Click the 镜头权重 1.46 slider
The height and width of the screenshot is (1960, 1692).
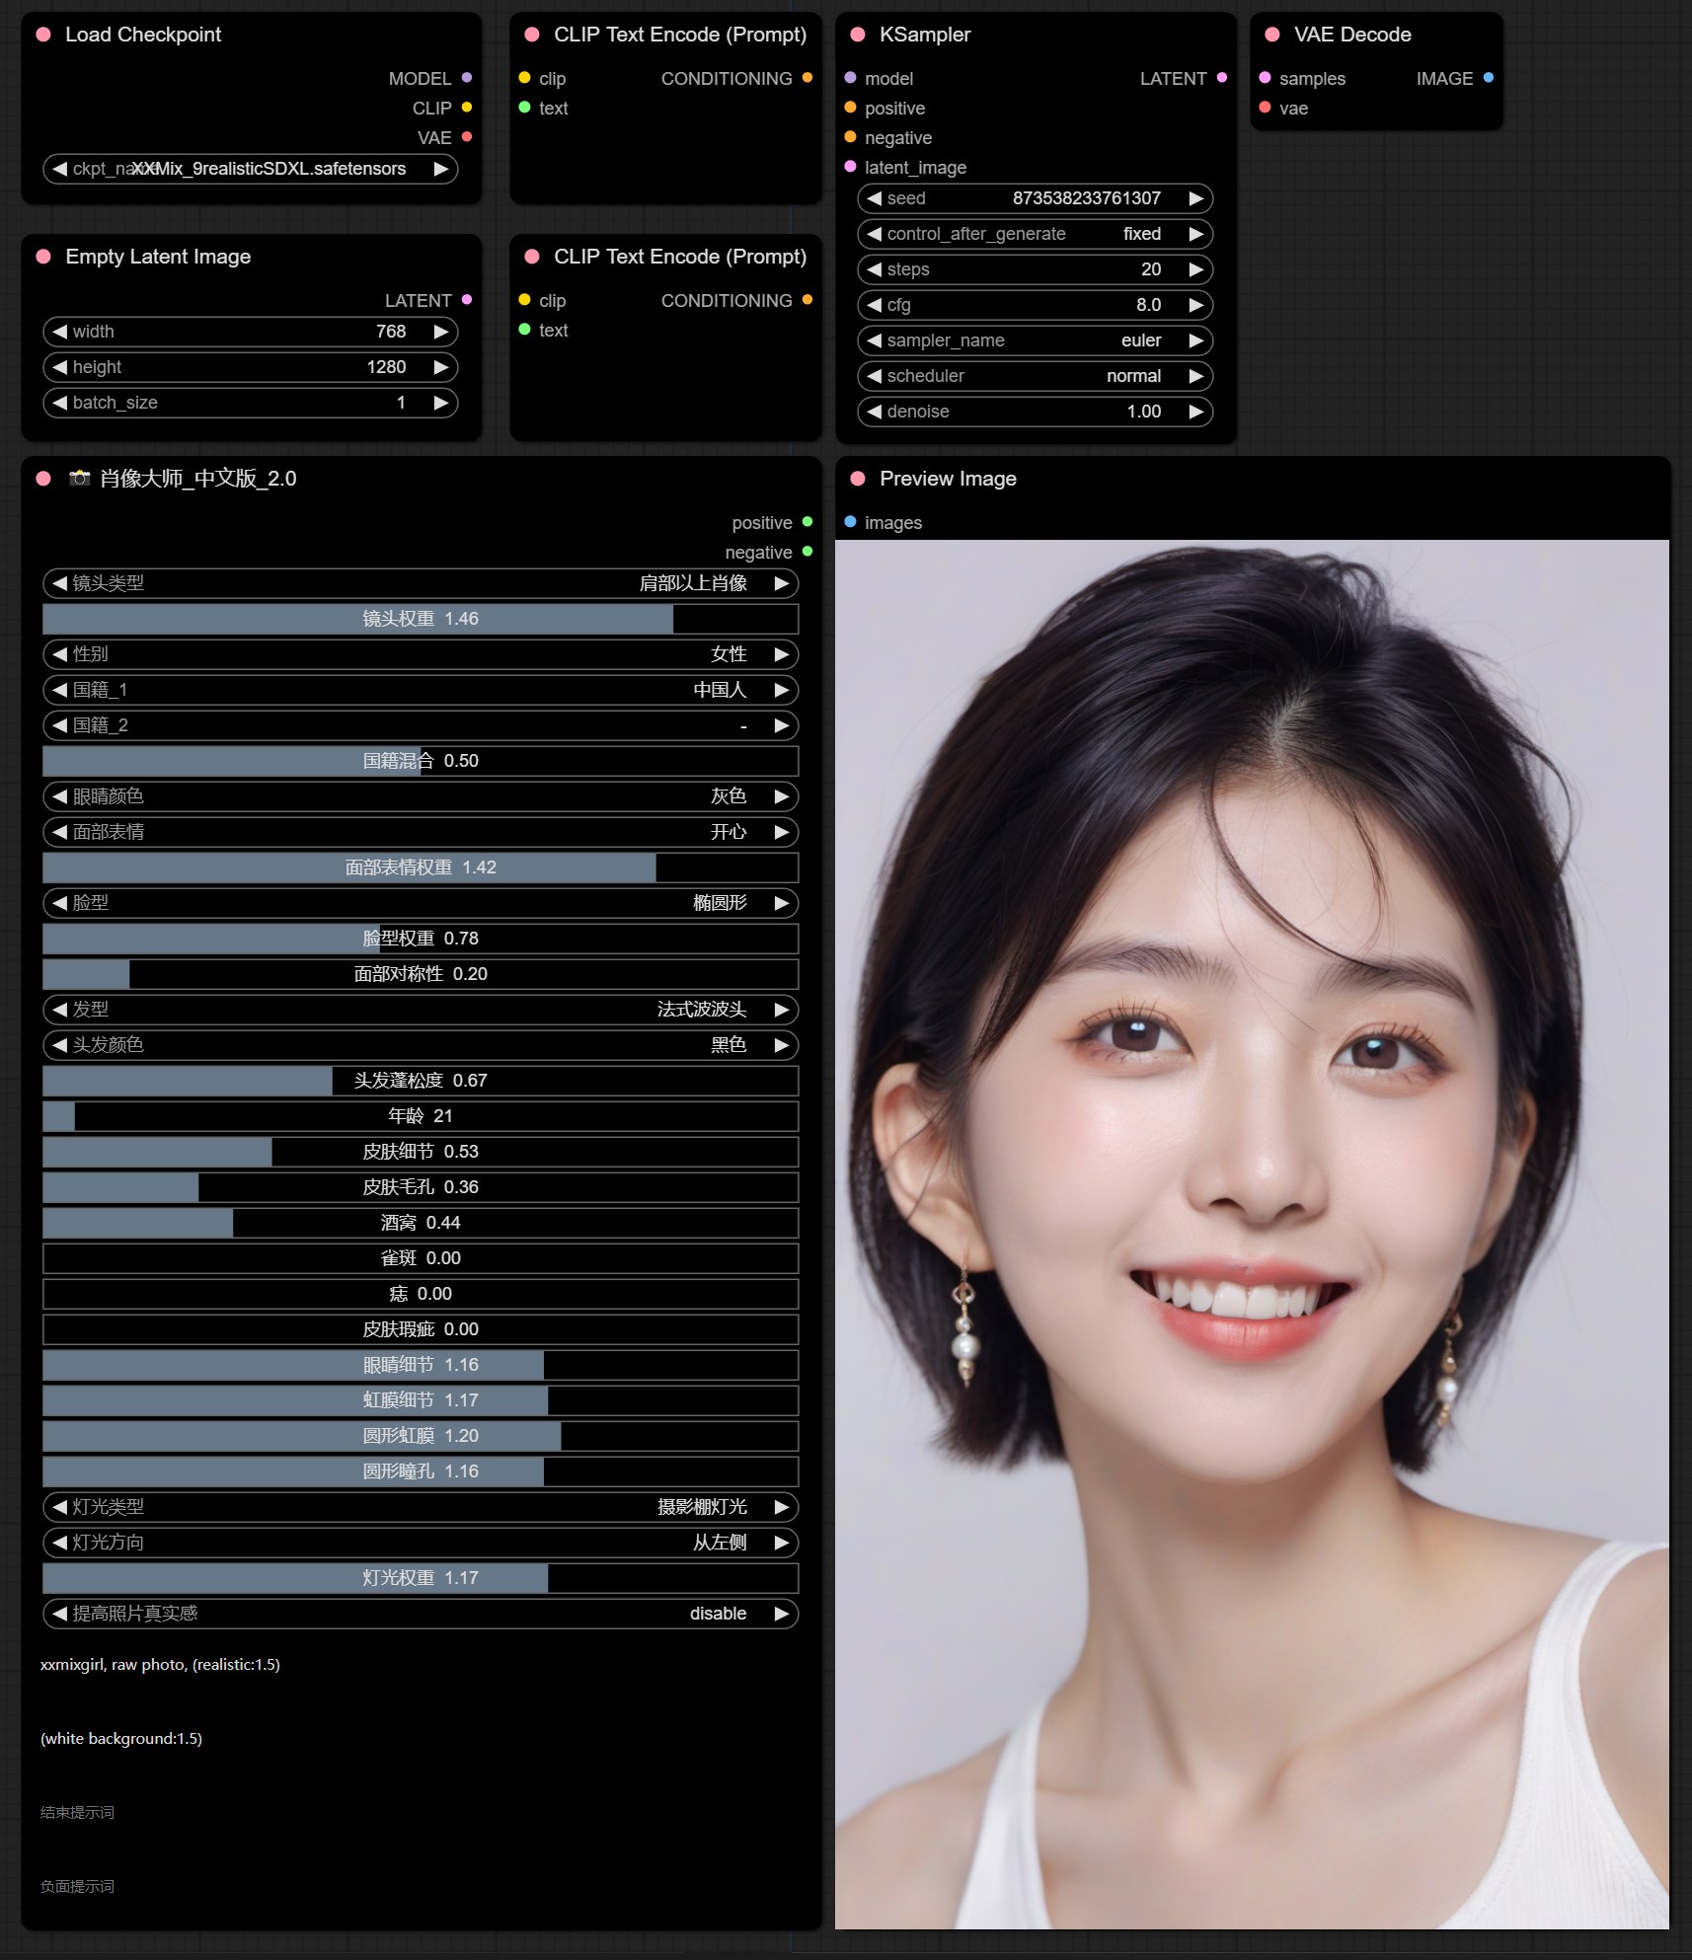(421, 619)
